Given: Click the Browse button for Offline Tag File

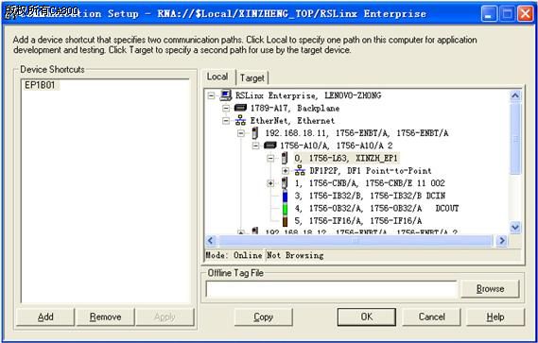Looking at the screenshot, I should point(490,289).
